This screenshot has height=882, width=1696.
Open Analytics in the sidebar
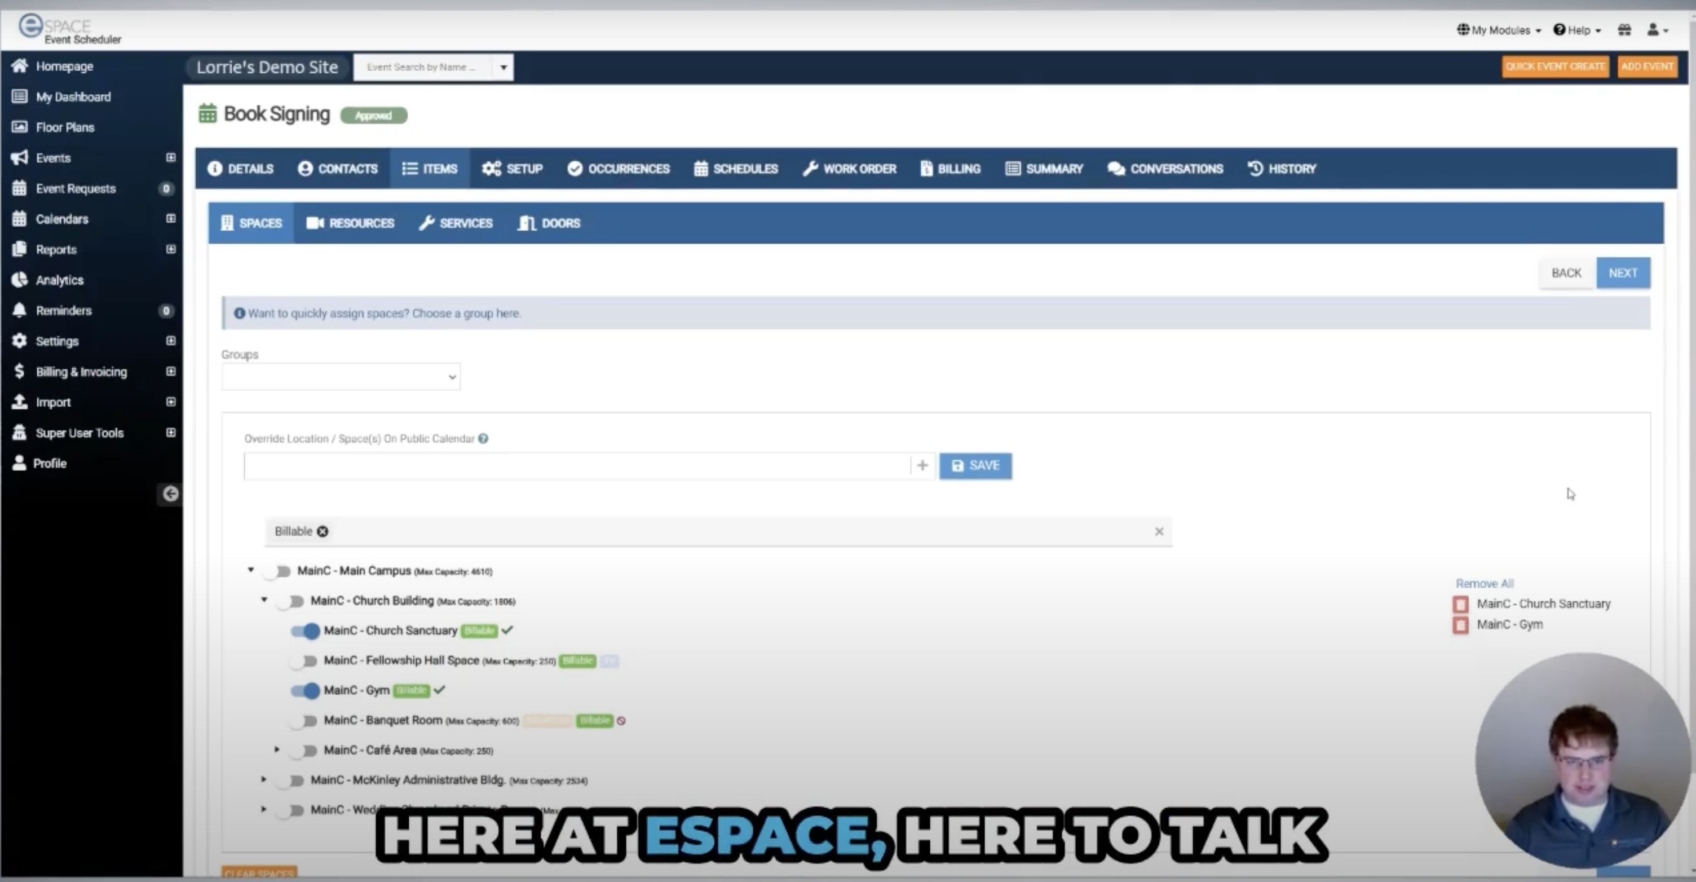pyautogui.click(x=59, y=280)
